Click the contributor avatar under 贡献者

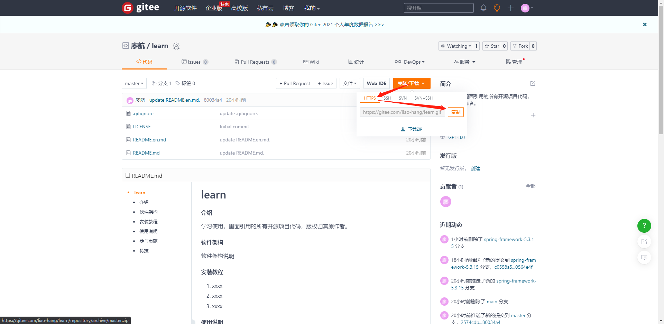[445, 202]
